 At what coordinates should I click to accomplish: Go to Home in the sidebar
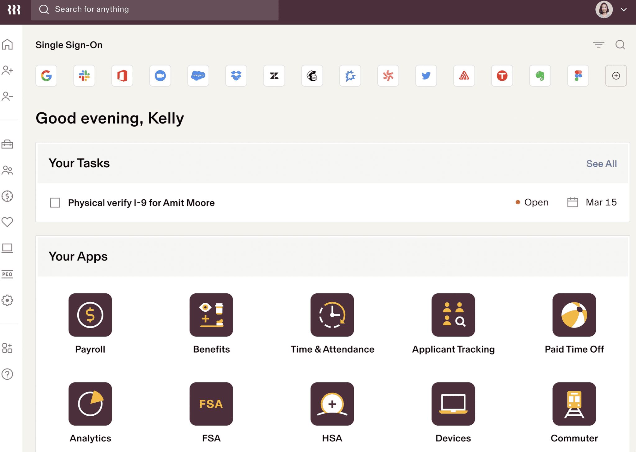[x=7, y=45]
